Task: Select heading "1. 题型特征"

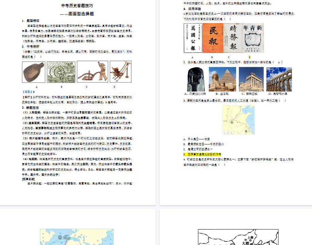Action: pyautogui.click(x=31, y=21)
